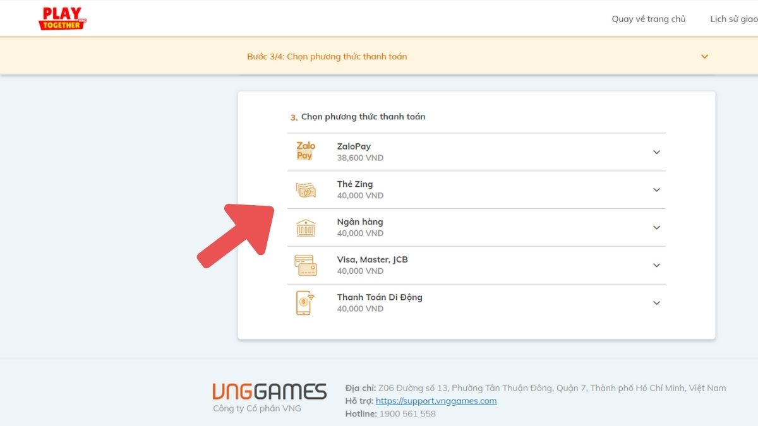Expand the Ngân hàng chevron arrow
This screenshot has height=426, width=758.
click(x=656, y=228)
